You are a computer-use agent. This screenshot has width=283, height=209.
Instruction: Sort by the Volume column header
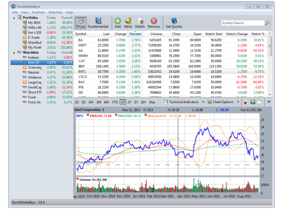point(156,34)
